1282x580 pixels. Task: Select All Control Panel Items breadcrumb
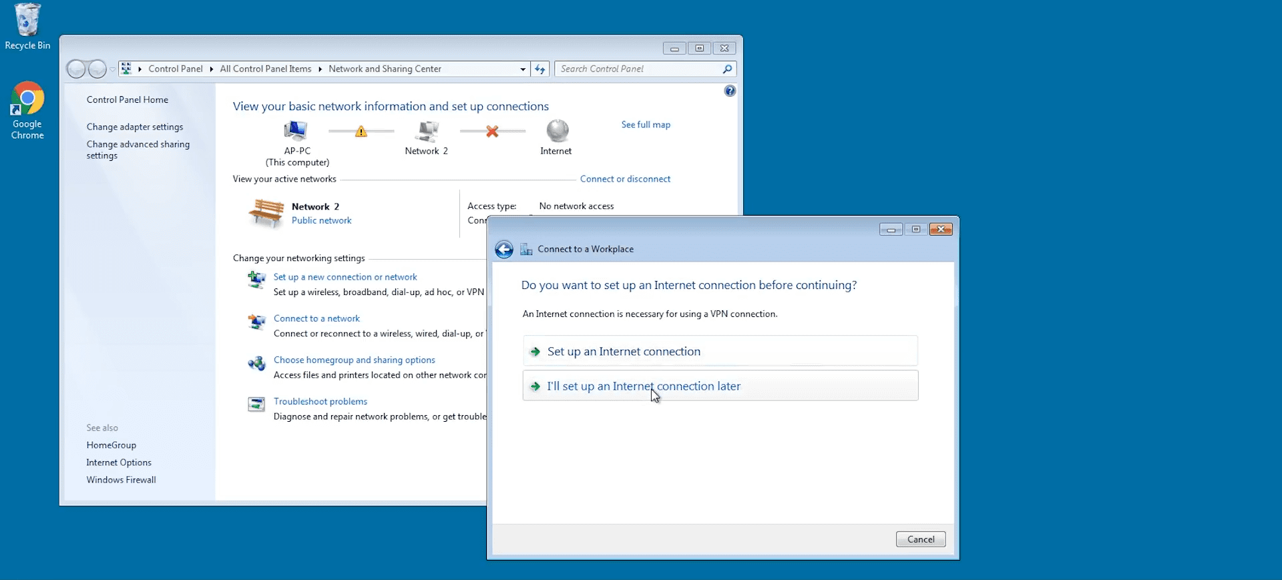coord(266,69)
